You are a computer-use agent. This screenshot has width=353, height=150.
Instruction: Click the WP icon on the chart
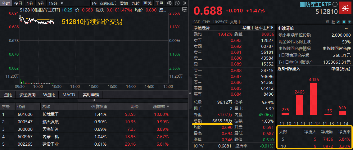[x=185, y=10]
